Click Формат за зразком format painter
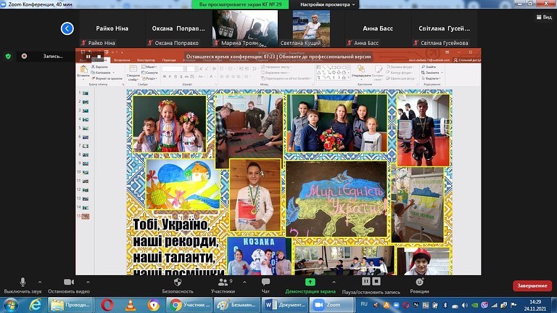Screen dimensions: 557x313 tap(107, 78)
